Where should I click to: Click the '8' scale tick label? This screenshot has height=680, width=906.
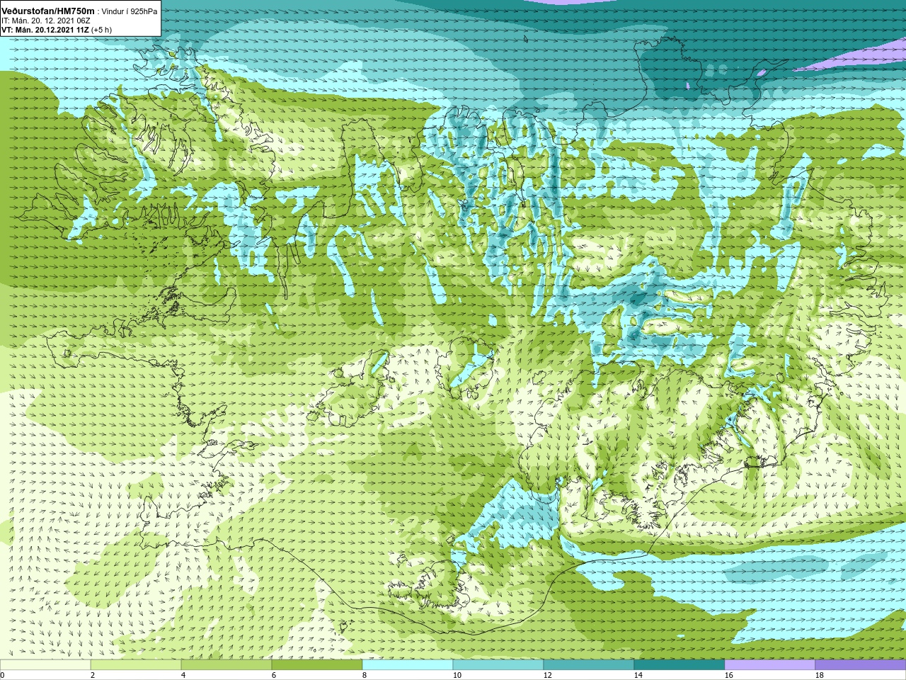point(365,675)
